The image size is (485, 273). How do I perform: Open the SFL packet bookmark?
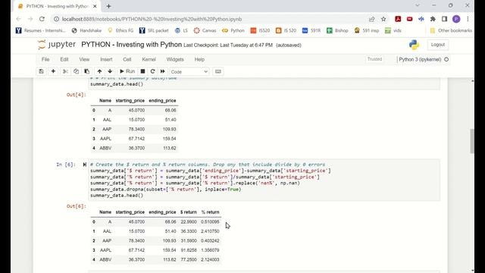coord(154,30)
